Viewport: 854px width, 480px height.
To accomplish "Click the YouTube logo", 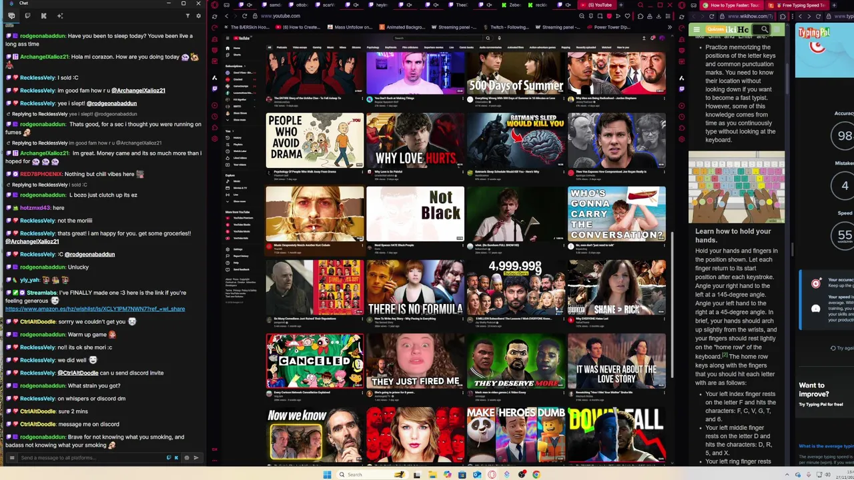I will click(242, 38).
